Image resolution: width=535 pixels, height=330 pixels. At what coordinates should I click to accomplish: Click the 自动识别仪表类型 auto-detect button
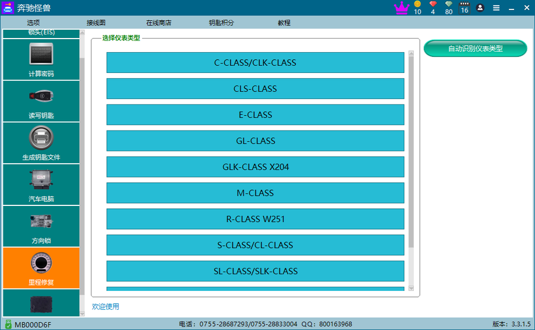pyautogui.click(x=475, y=49)
